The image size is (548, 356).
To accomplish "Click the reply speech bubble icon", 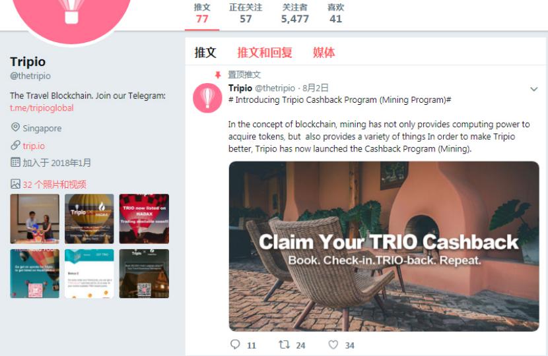I will 235,345.
